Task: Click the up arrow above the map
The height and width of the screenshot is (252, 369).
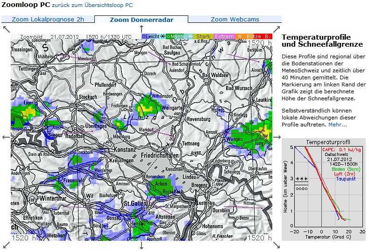Action: 142,29
